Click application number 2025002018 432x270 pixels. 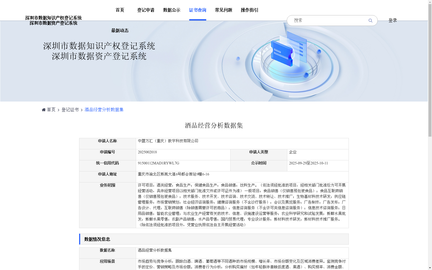point(147,152)
